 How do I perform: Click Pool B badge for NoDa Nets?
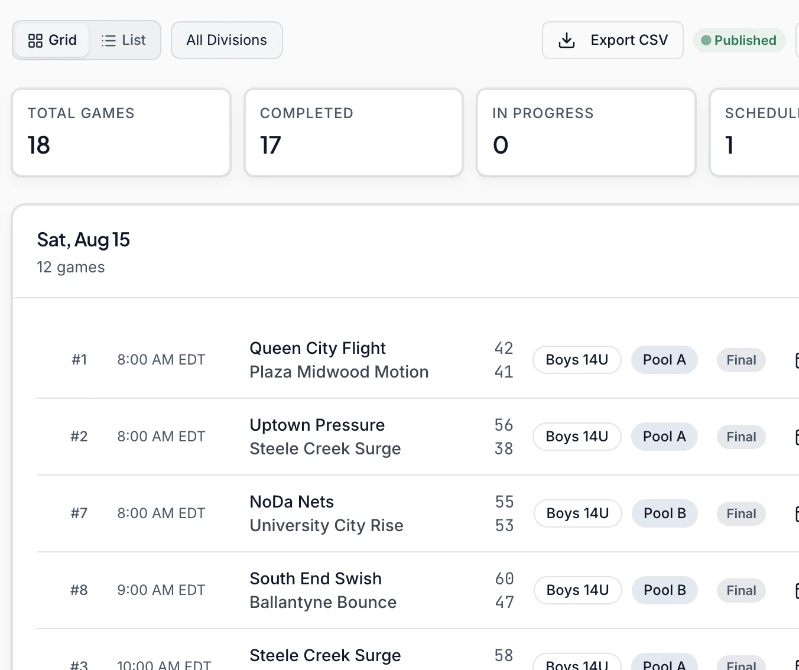click(x=665, y=513)
